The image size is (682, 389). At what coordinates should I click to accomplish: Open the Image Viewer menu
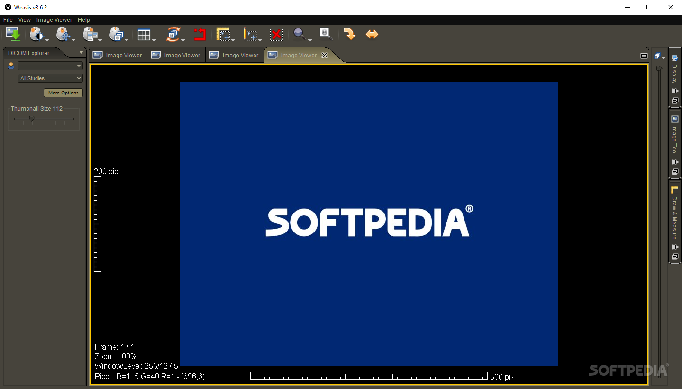[55, 20]
